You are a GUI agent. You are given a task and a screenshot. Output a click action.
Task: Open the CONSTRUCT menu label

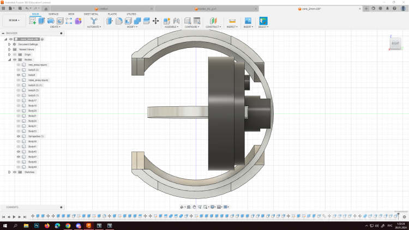tap(213, 27)
